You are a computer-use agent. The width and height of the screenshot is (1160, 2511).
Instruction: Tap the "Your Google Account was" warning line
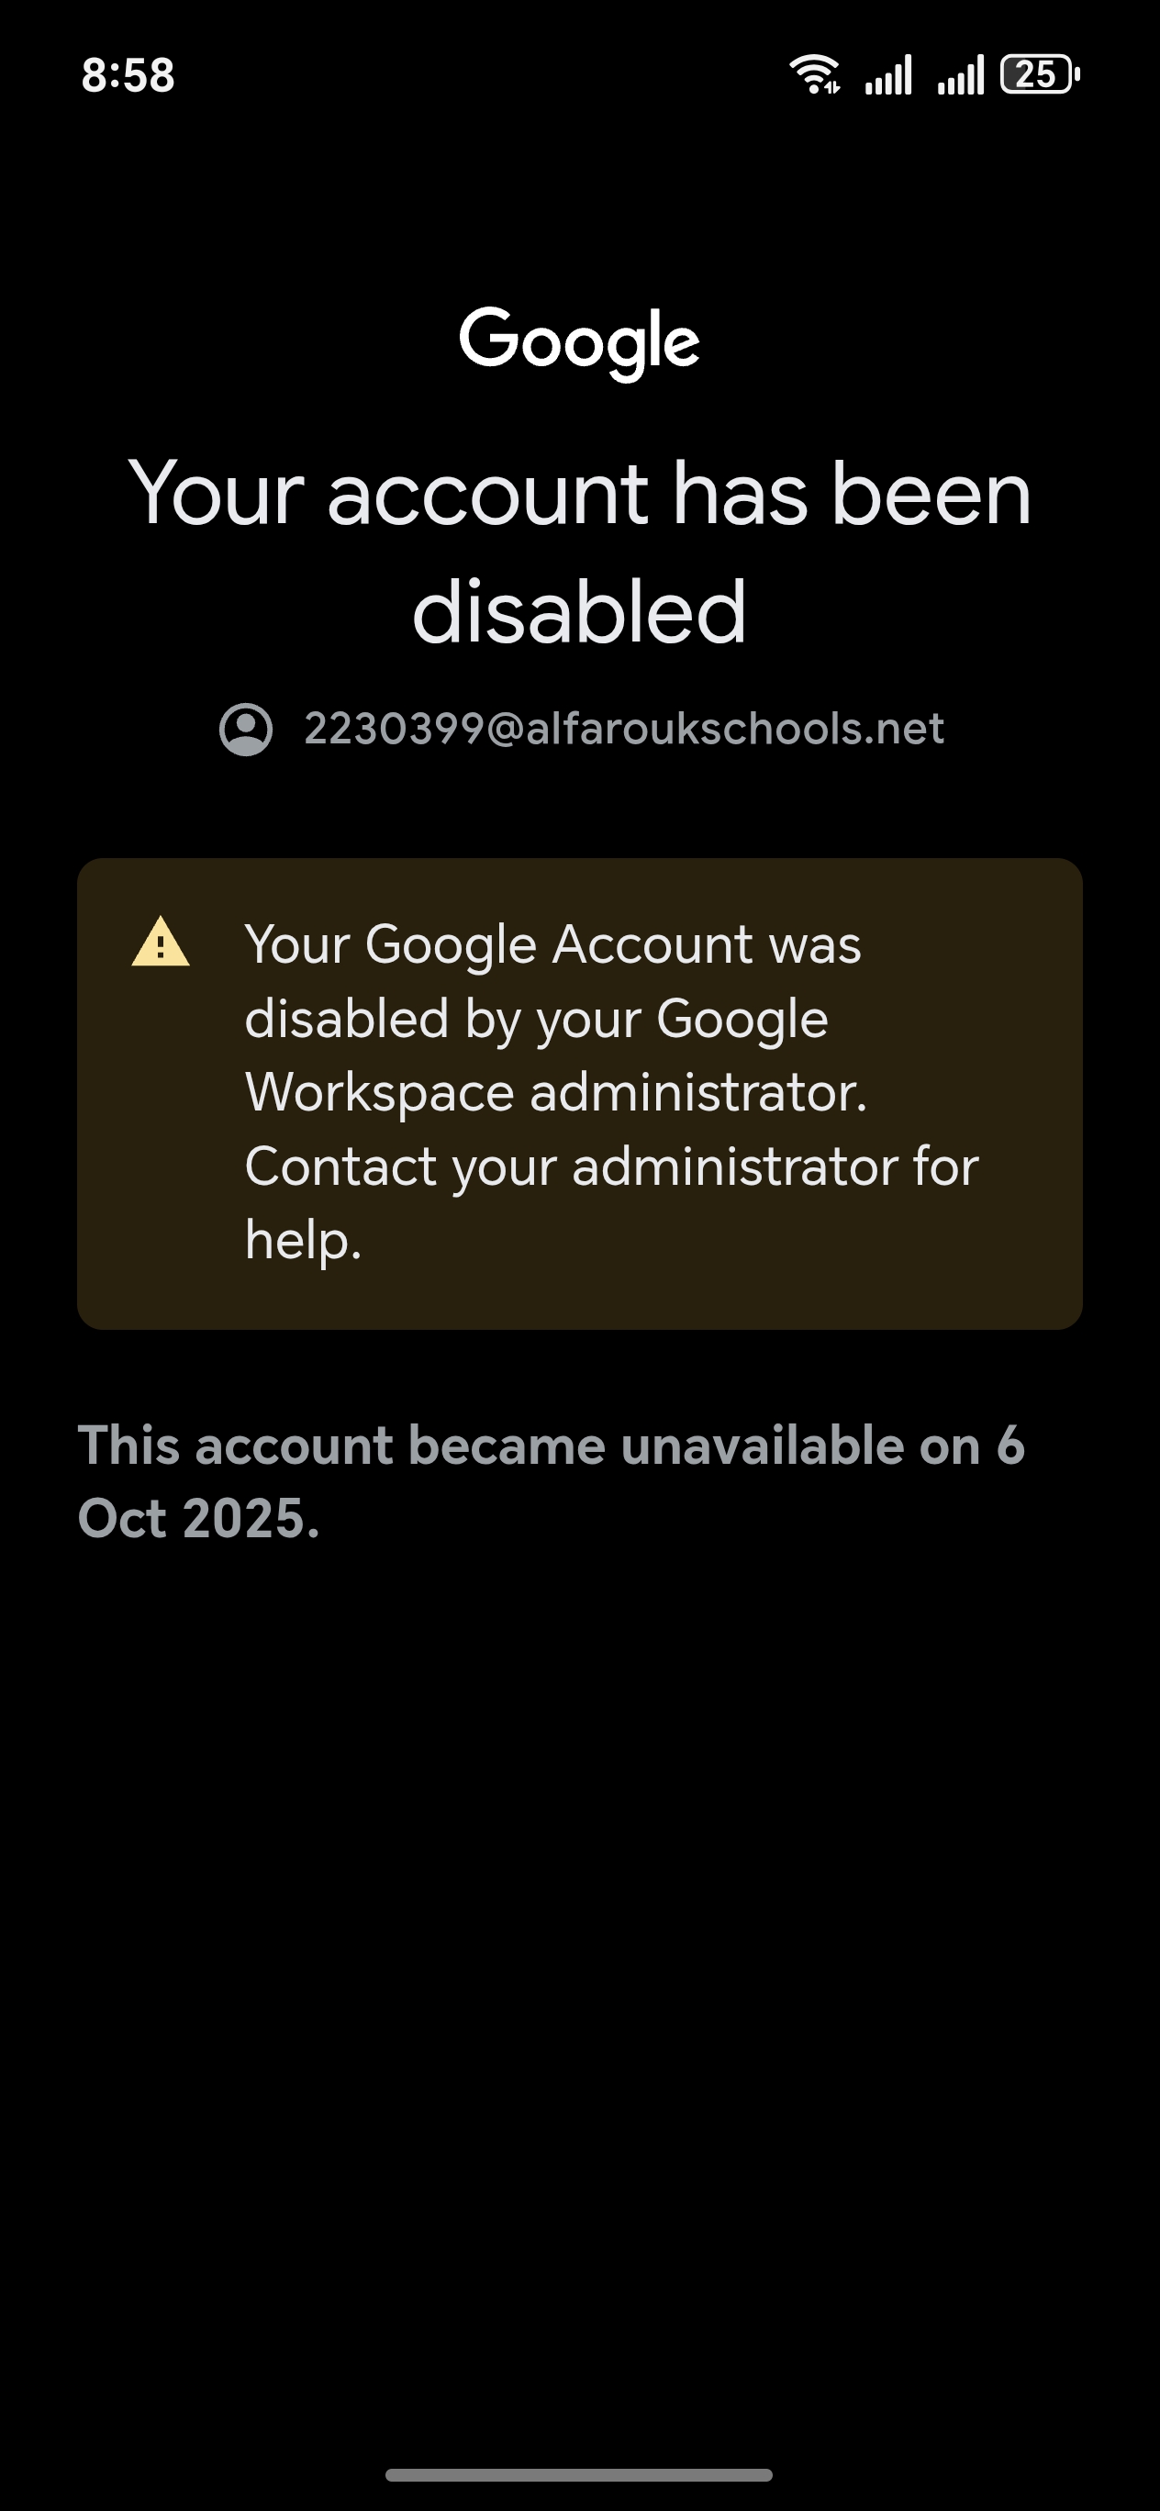[x=552, y=944]
